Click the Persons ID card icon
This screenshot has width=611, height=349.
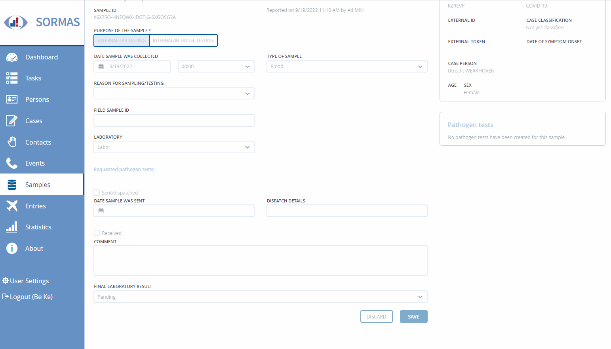point(12,99)
